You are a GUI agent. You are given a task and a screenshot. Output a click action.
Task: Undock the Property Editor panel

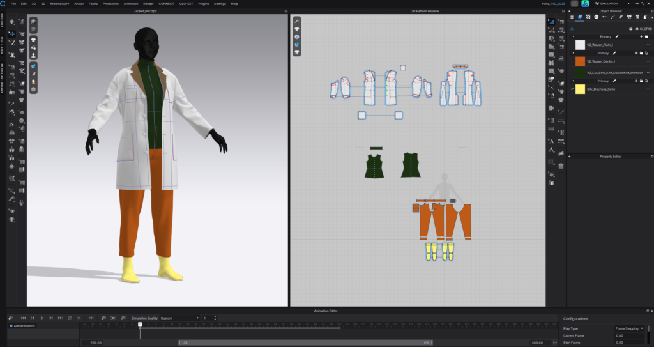652,157
